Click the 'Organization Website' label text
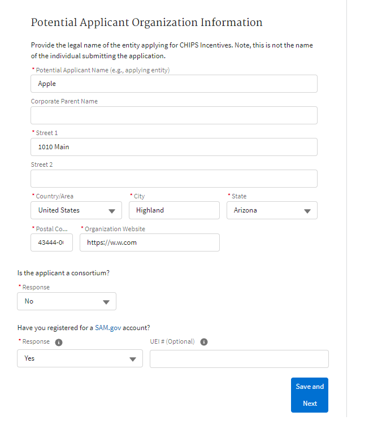 point(115,229)
